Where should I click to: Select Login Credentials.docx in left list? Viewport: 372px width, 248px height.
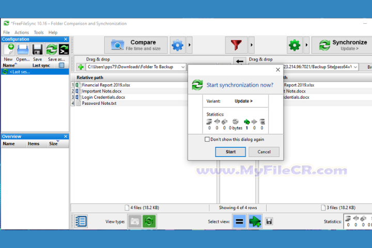103,97
